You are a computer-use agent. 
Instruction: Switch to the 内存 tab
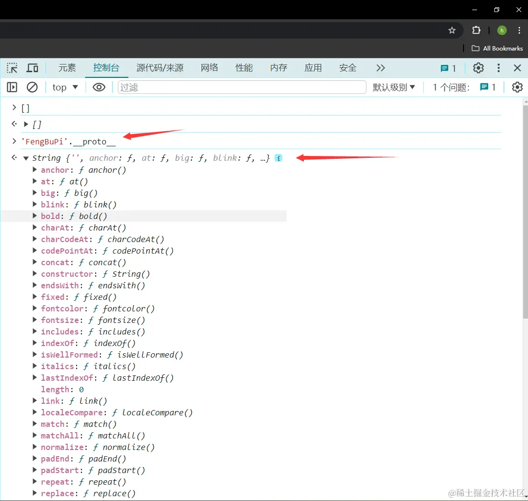coord(278,68)
